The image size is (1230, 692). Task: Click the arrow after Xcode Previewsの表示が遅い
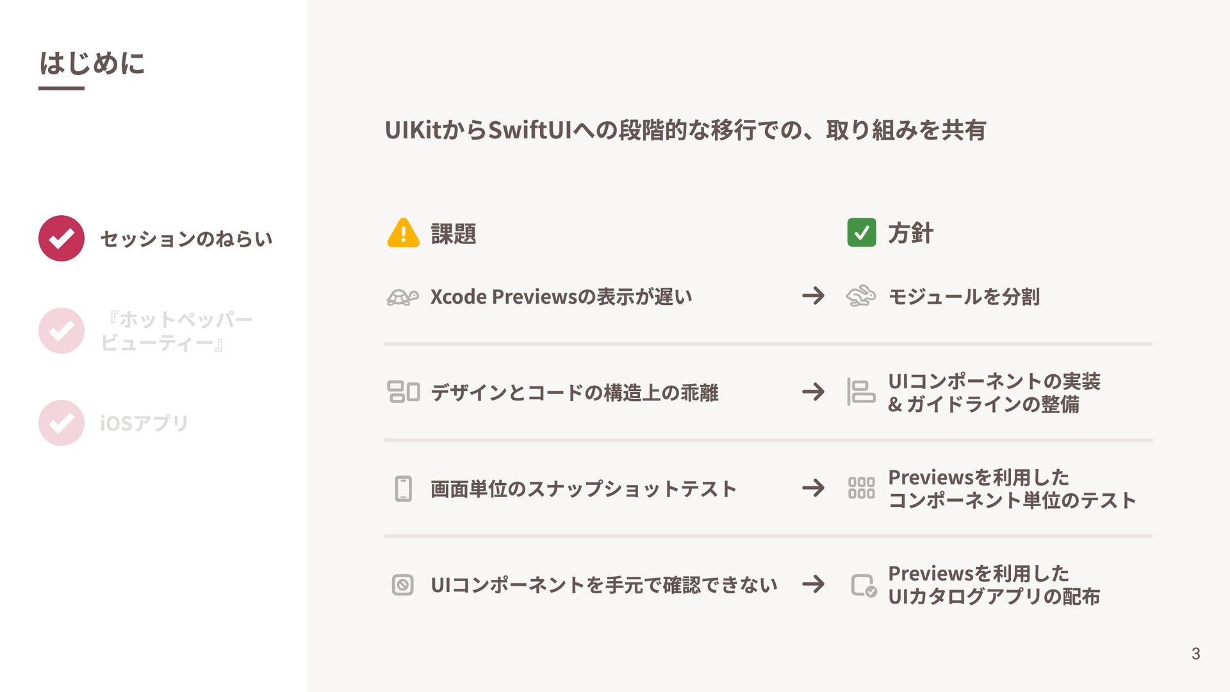coord(813,296)
